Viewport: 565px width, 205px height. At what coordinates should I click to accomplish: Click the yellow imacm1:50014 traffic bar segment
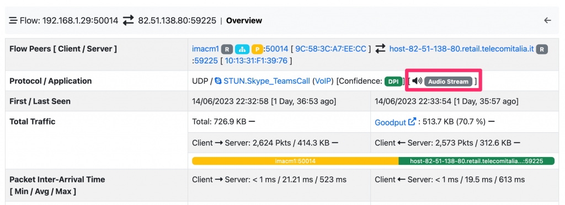(295, 161)
